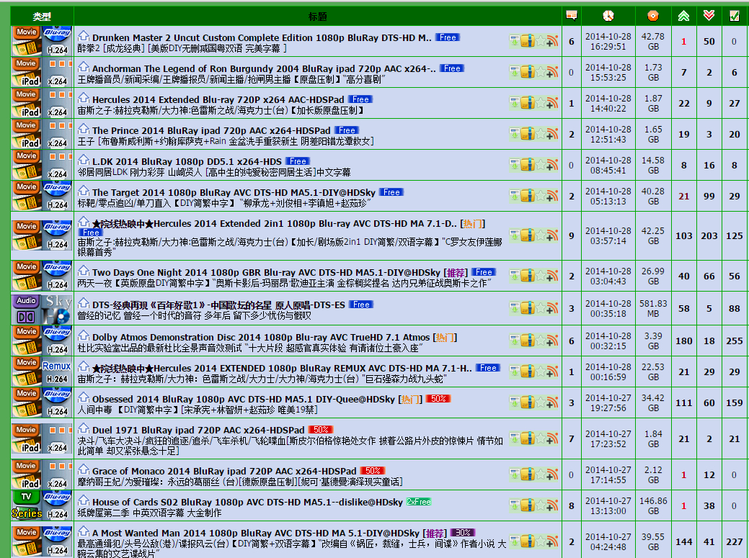The width and height of the screenshot is (749, 558).
Task: Download Hercules 2in1 Blu-ray torrent icon
Action: [515, 235]
